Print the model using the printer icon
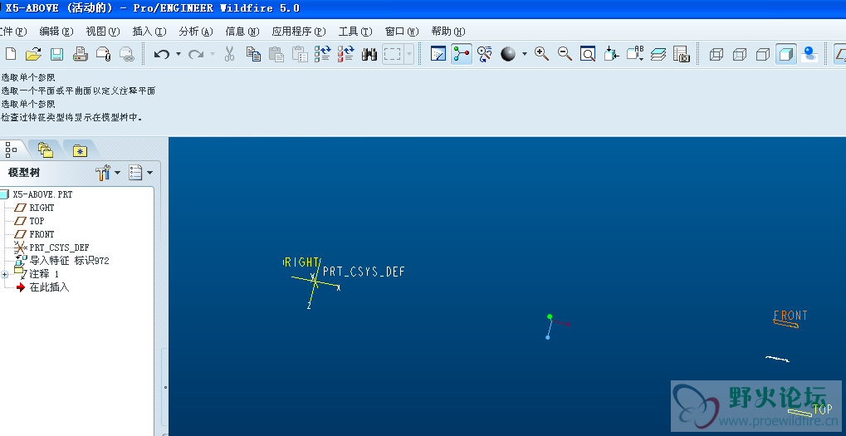This screenshot has width=846, height=436. pyautogui.click(x=80, y=54)
